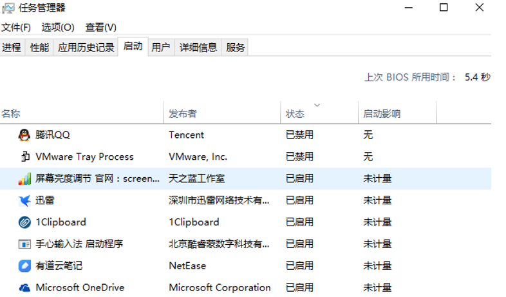Screen dimensions: 506x297
Task: Open the 应用历史记录 tab
Action: (86, 48)
